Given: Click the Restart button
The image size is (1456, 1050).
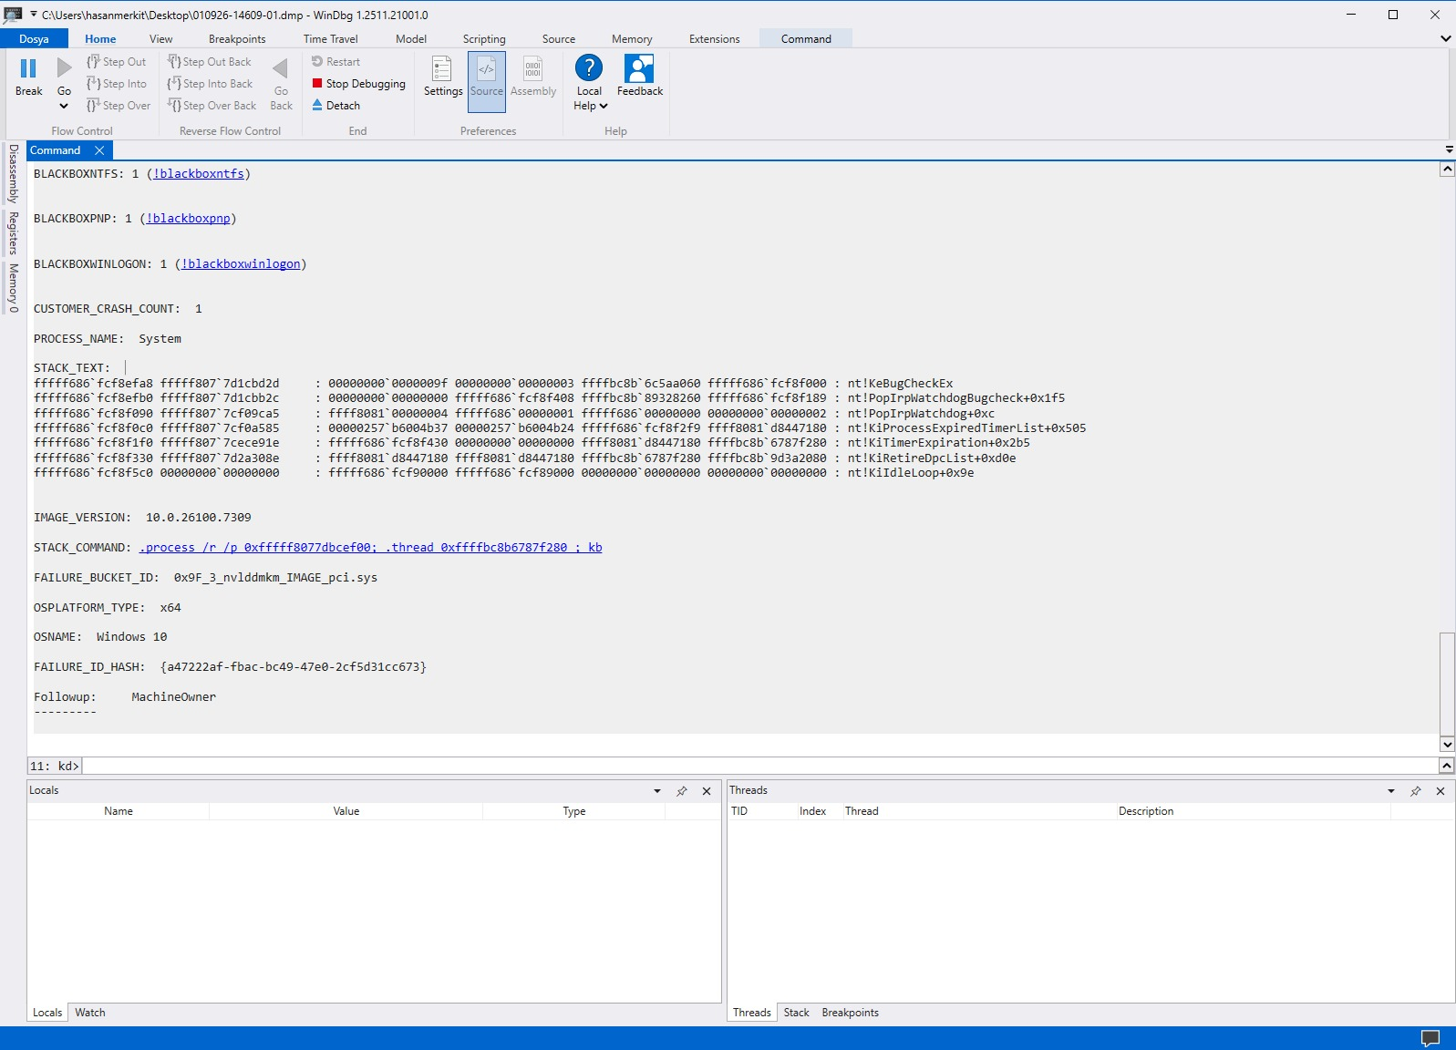Looking at the screenshot, I should pyautogui.click(x=336, y=62).
